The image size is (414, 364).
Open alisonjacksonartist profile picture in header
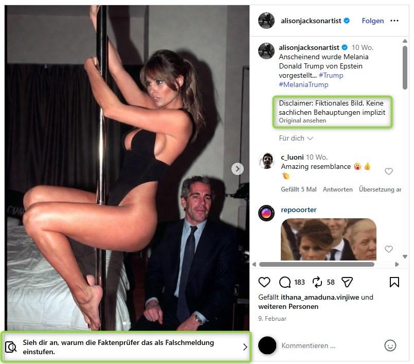coord(266,21)
